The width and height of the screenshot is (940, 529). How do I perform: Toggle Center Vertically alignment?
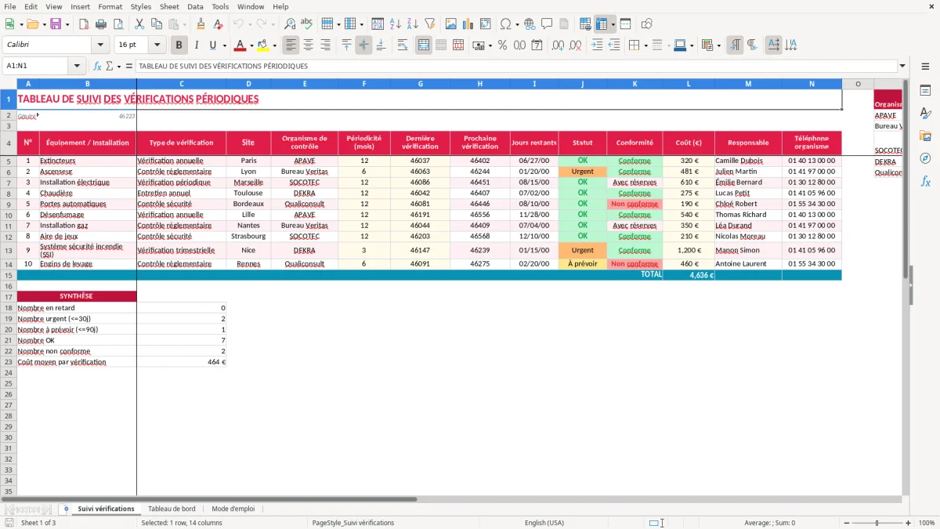click(x=363, y=45)
